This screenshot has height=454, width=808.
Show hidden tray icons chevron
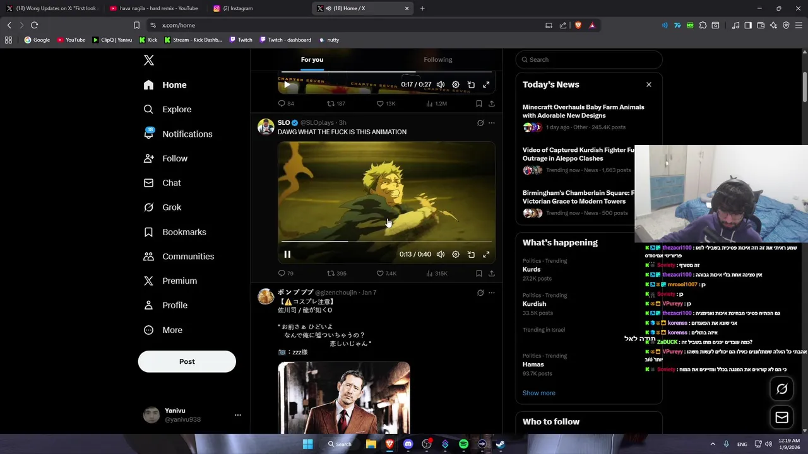(713, 444)
